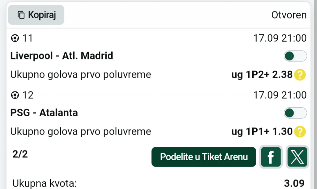This screenshot has width=317, height=189.
Task: Open help icon next to ug 1P1+ 1.30
Action: [x=300, y=132]
